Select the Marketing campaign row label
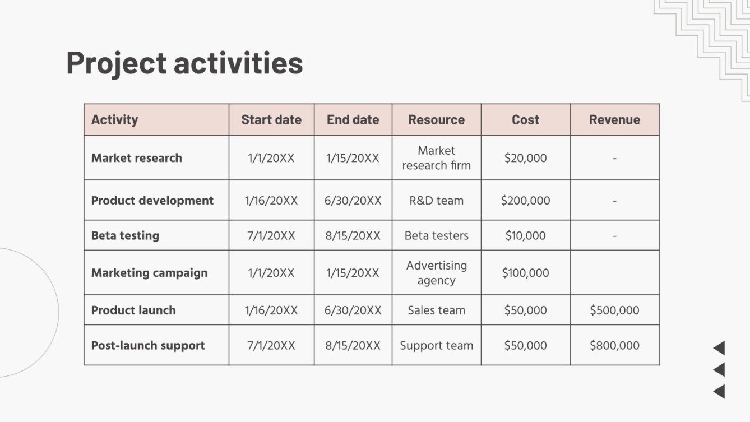This screenshot has width=750, height=422. click(149, 273)
